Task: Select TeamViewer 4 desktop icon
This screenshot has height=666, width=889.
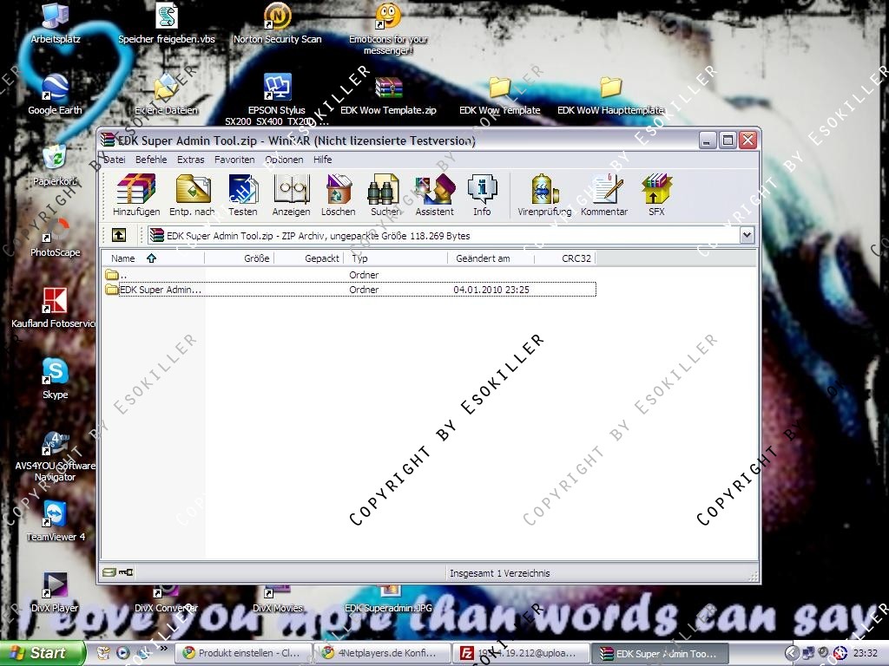Action: (x=55, y=521)
